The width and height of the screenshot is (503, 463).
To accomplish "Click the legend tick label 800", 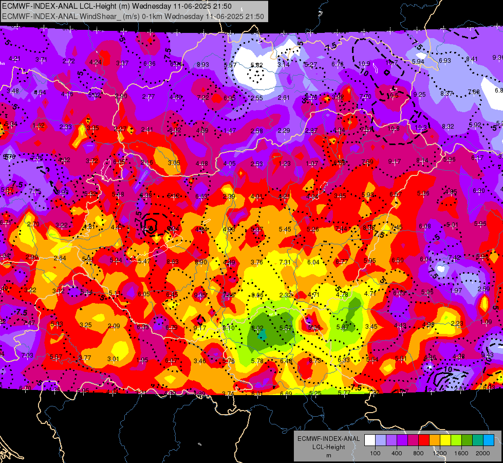I will (418, 453).
